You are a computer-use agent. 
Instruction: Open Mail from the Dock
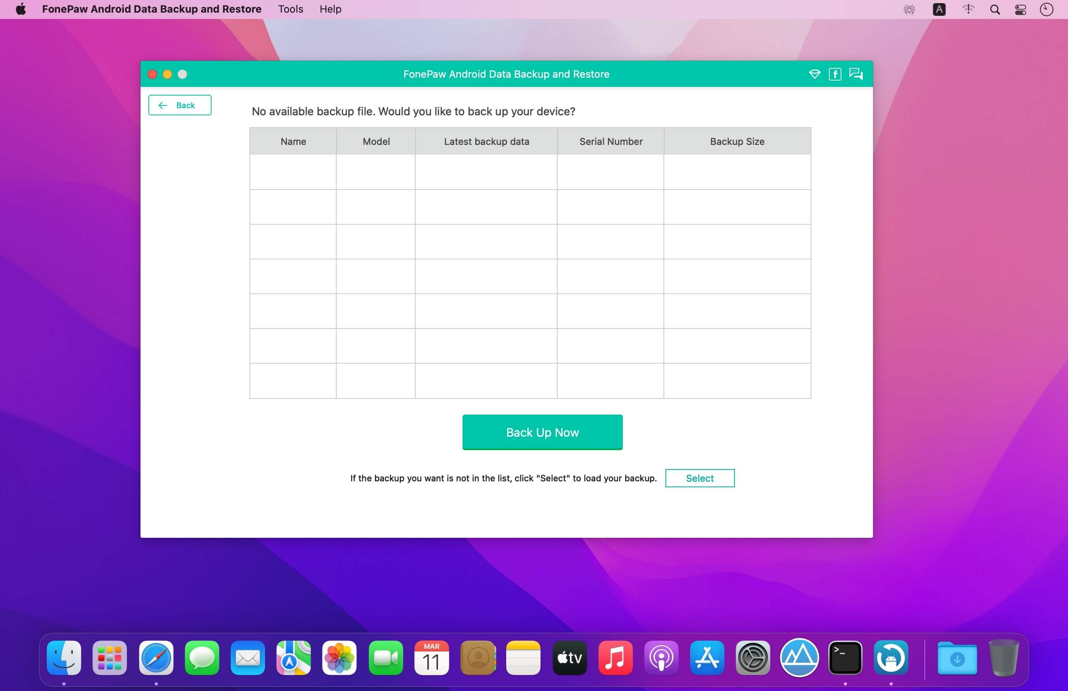247,658
